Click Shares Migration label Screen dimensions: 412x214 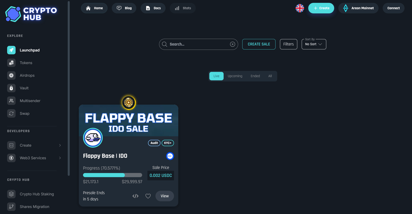(34, 207)
